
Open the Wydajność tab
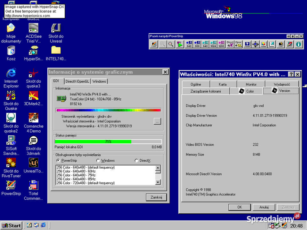coord(282,84)
